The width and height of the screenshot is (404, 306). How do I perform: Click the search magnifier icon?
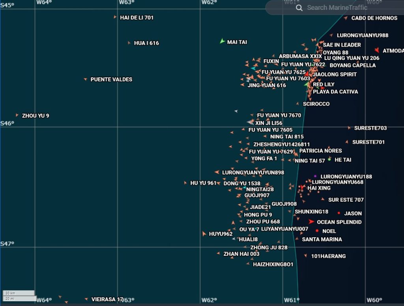tap(299, 8)
